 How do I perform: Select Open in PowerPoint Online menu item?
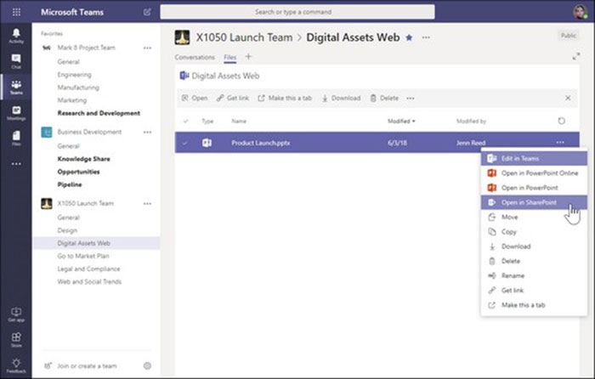[539, 173]
